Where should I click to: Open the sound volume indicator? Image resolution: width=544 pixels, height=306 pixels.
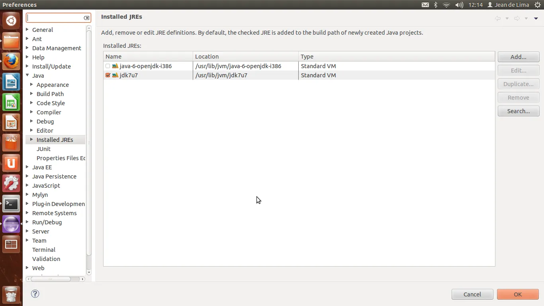[x=459, y=5]
